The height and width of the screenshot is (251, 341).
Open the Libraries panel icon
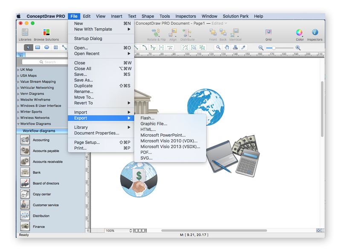[x=25, y=33]
